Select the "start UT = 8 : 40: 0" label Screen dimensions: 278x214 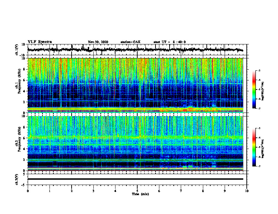[170, 42]
